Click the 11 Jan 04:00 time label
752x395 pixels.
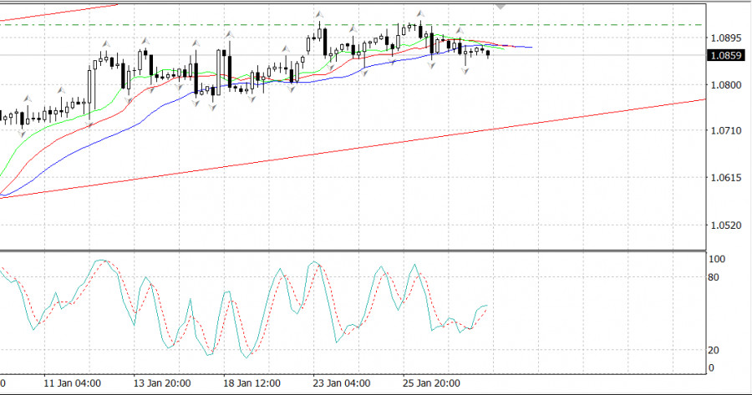72,383
